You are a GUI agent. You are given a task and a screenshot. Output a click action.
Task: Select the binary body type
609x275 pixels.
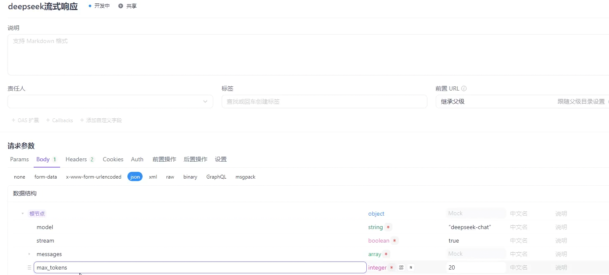pos(190,177)
